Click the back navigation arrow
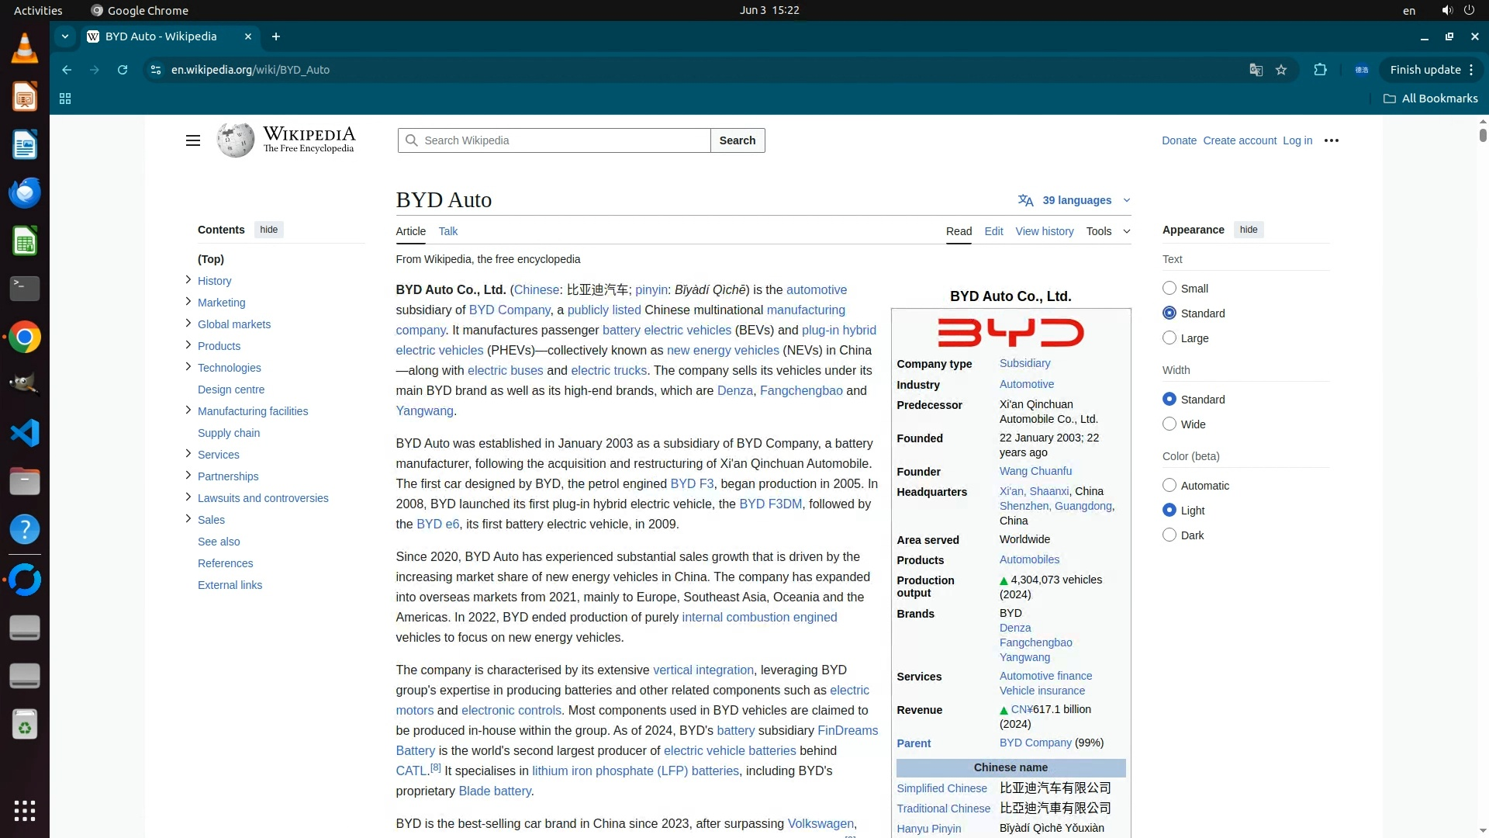The width and height of the screenshot is (1489, 838). 67,70
